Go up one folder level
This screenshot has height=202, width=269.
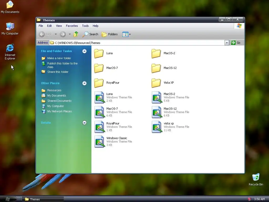tap(76, 34)
